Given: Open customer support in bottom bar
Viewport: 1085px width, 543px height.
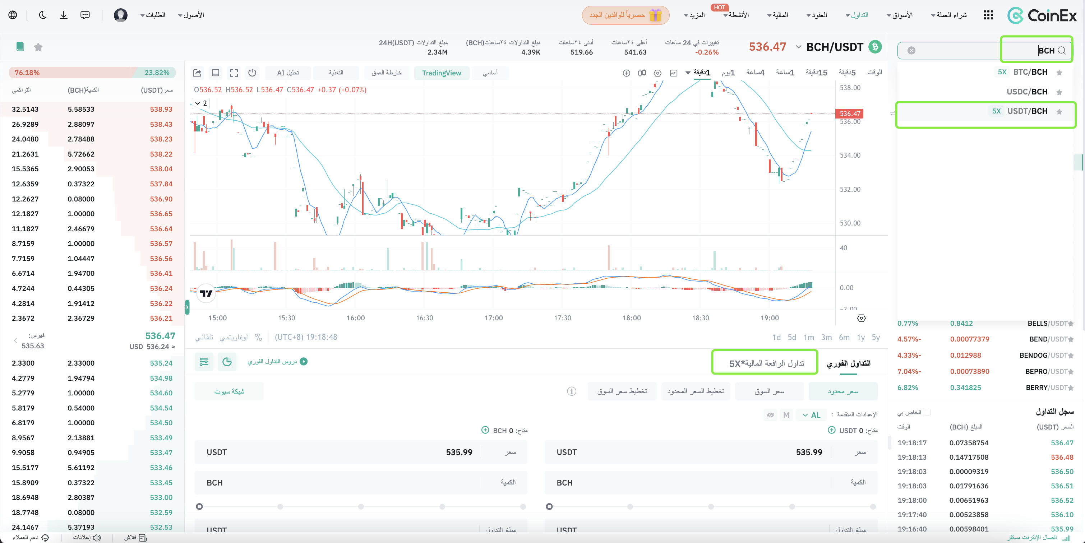Looking at the screenshot, I should [x=31, y=538].
